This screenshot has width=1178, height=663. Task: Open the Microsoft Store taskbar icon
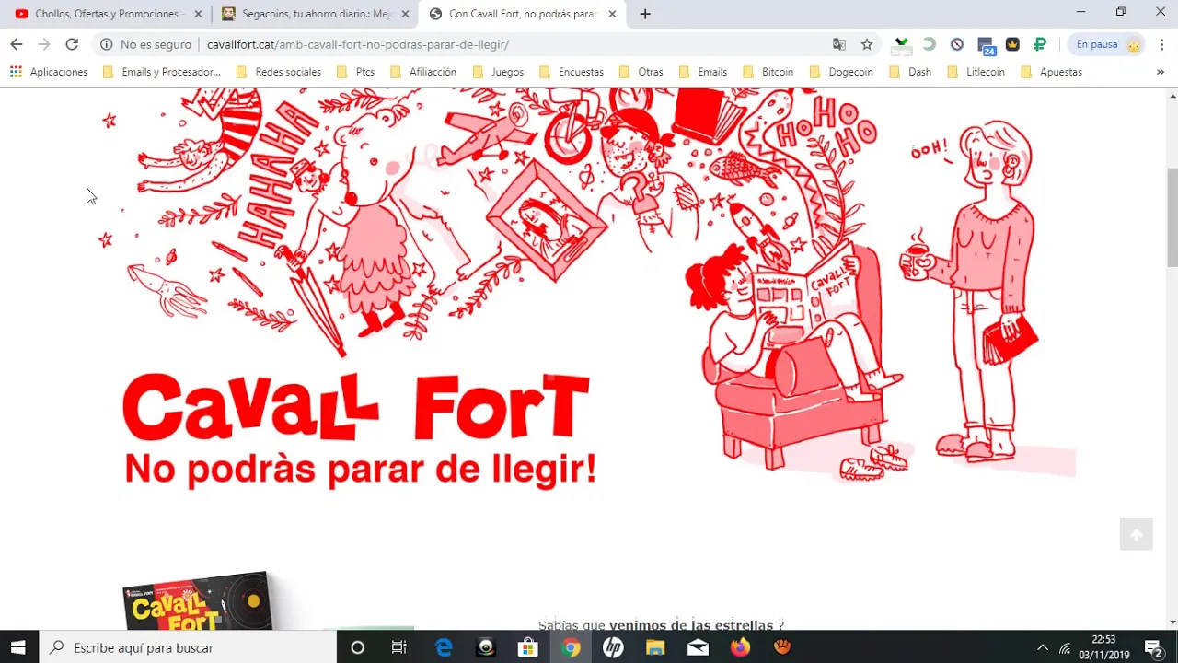tap(528, 647)
